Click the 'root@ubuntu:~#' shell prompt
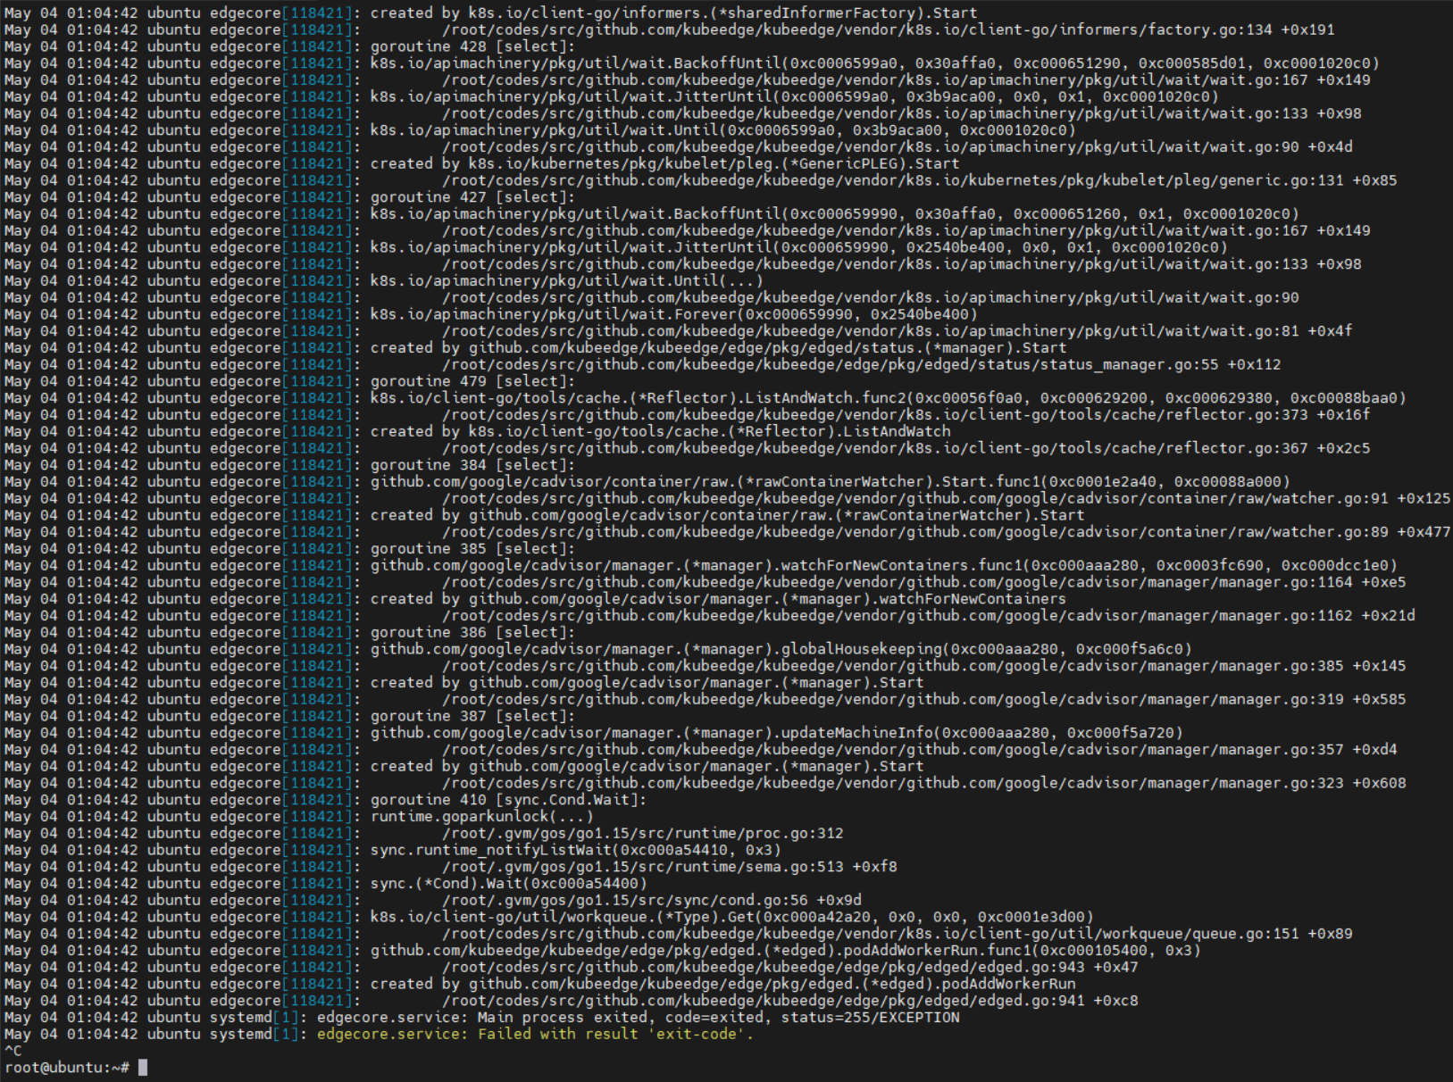The width and height of the screenshot is (1453, 1082). click(67, 1068)
